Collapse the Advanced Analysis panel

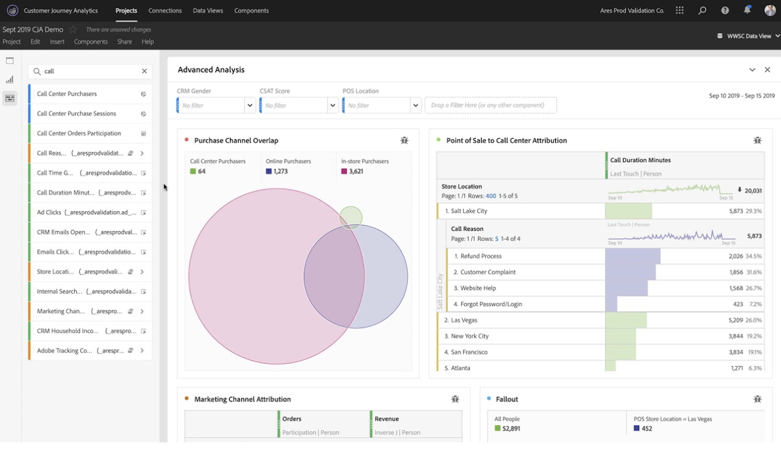[752, 69]
